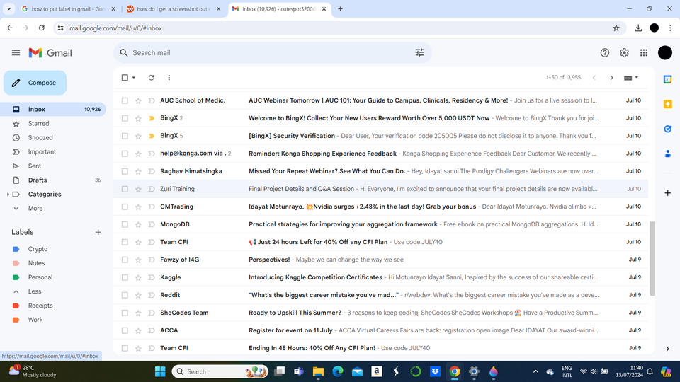This screenshot has width=680, height=382.
Task: Mark Kaggle email as important
Action: [152, 277]
